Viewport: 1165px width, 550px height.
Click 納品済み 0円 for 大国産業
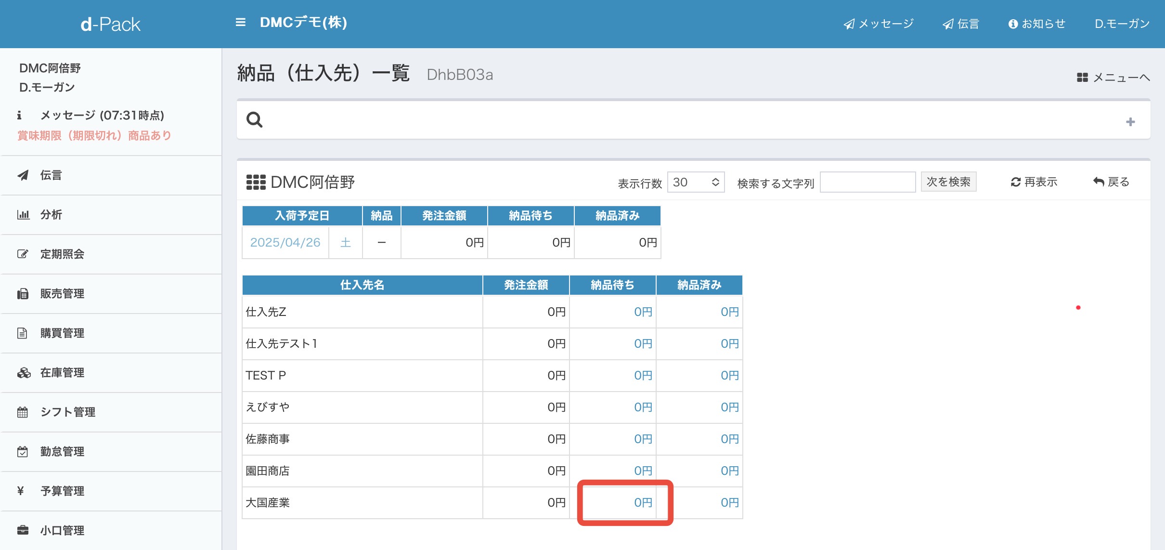click(x=729, y=502)
